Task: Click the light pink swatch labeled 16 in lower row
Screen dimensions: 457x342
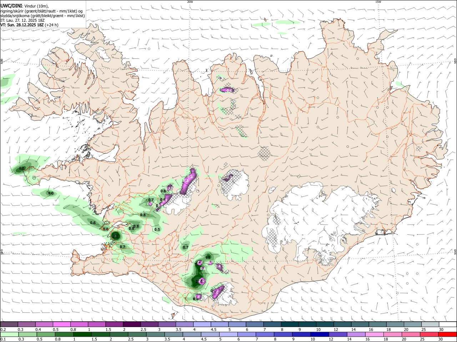Action: 375,335
